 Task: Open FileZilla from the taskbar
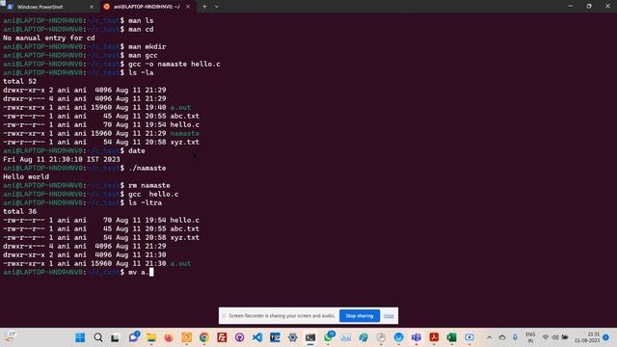pos(222,337)
